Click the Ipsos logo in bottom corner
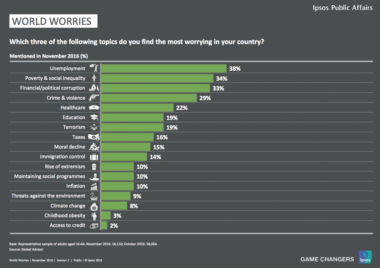The image size is (380, 268). tap(365, 257)
